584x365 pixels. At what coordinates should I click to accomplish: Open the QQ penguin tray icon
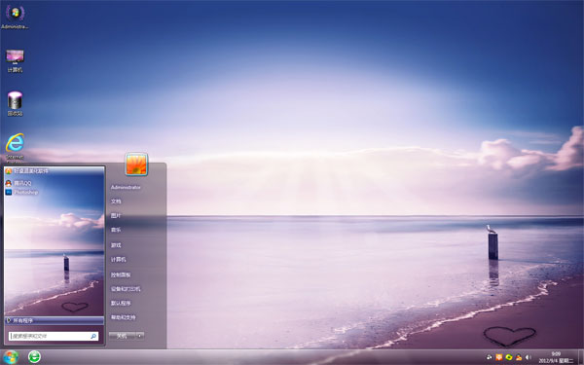(519, 357)
